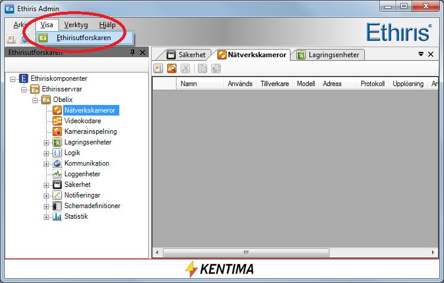Click the new item icon in main toolbar
The image size is (444, 283).
[x=11, y=39]
